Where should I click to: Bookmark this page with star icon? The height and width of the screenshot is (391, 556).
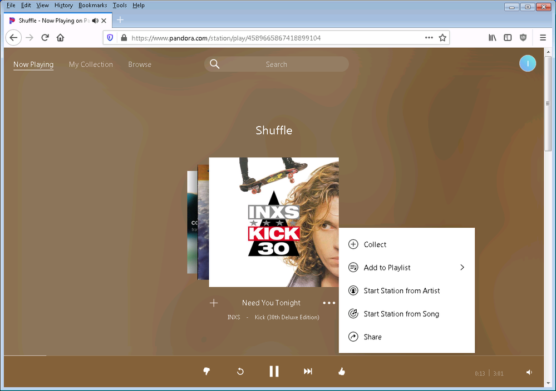coord(442,38)
